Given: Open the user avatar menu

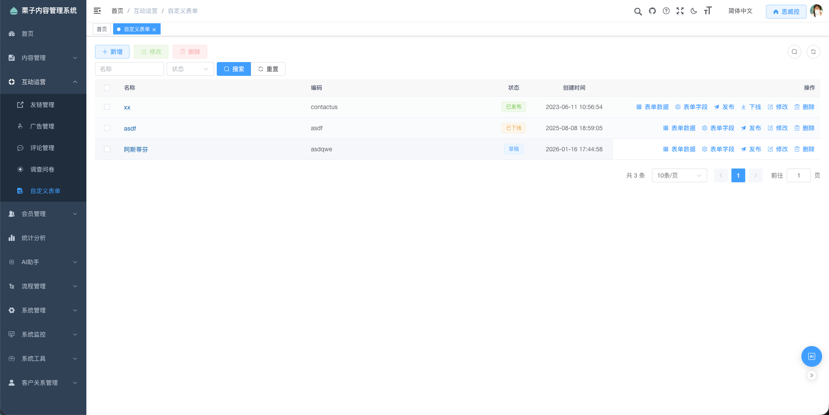Looking at the screenshot, I should (x=816, y=11).
